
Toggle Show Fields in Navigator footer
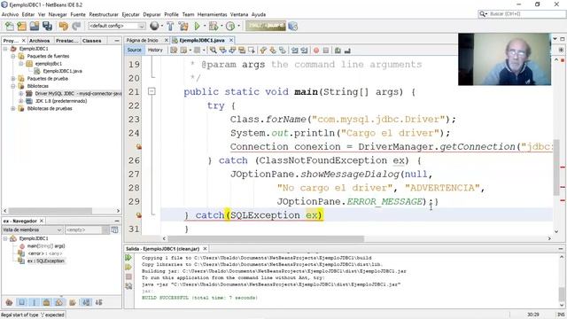point(21,302)
